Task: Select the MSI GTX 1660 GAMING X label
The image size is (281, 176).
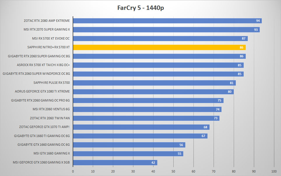Action: coord(52,153)
